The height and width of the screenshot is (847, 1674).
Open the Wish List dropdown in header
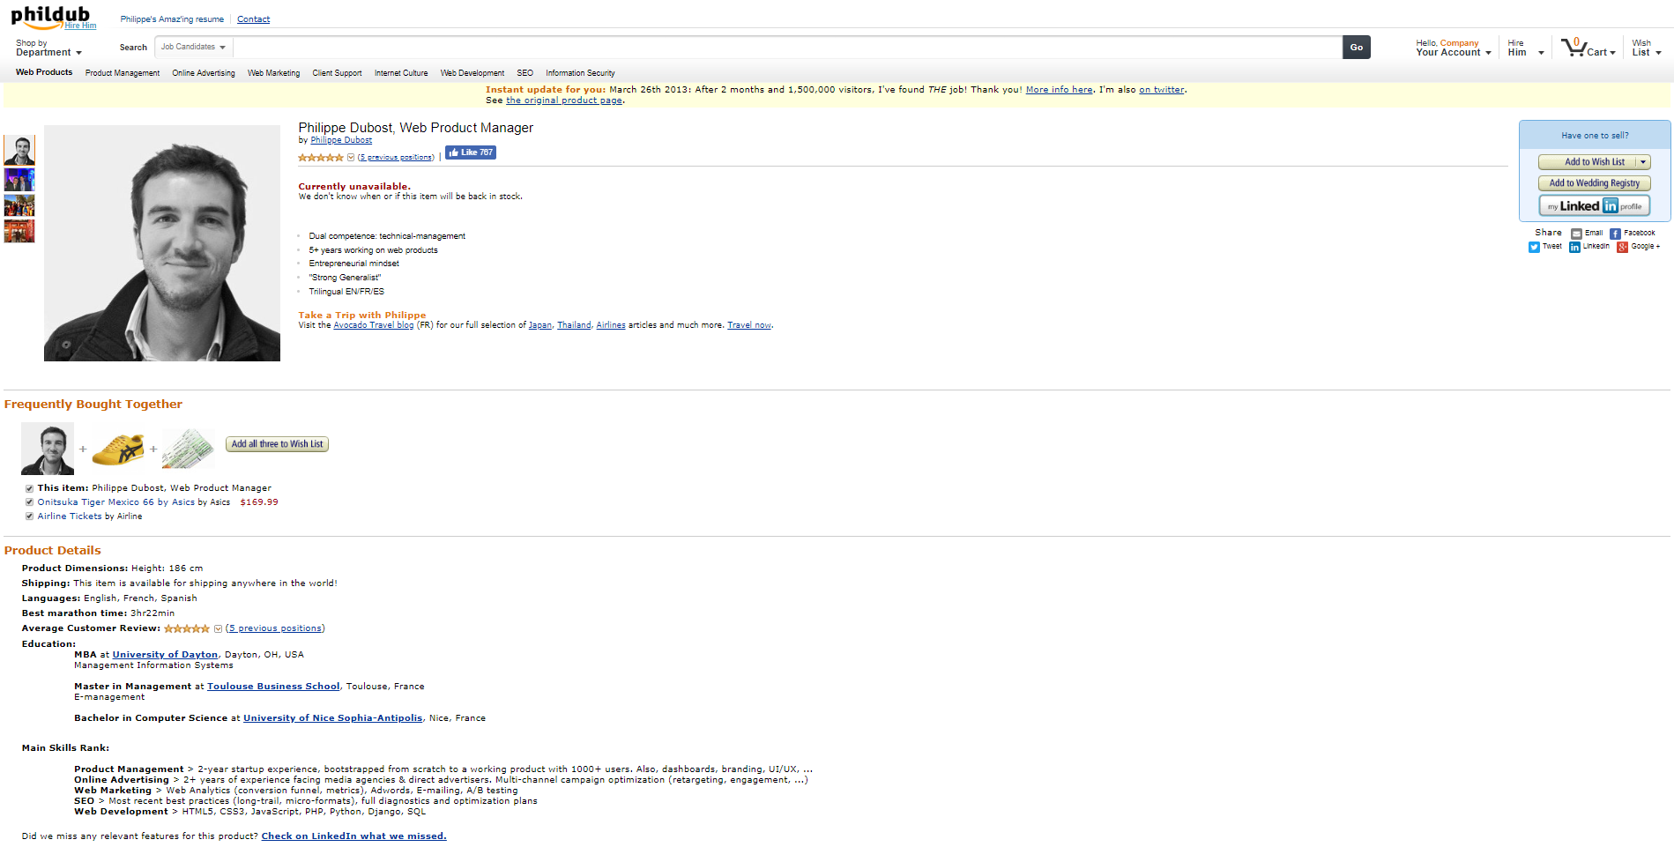pyautogui.click(x=1647, y=48)
